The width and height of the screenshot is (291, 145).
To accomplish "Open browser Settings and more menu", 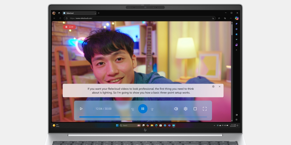I will [x=231, y=18].
